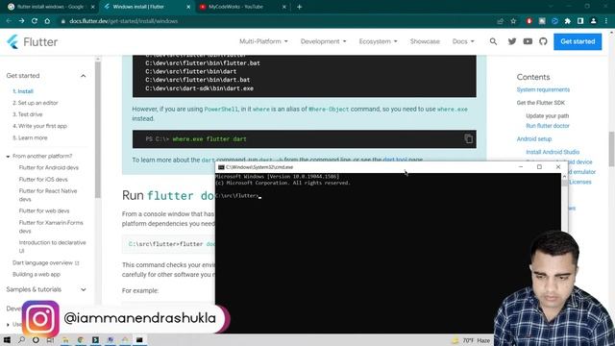Jump to System requirements in Contents
The width and height of the screenshot is (615, 346).
point(543,89)
